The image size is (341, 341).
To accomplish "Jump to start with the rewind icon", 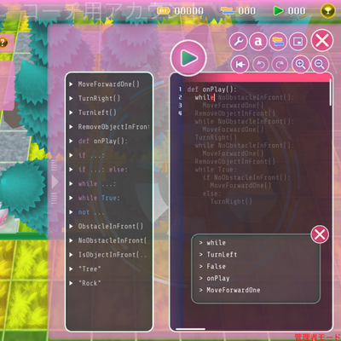I will (240, 65).
